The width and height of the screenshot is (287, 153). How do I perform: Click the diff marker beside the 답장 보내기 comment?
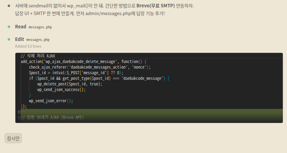pyautogui.click(x=19, y=118)
